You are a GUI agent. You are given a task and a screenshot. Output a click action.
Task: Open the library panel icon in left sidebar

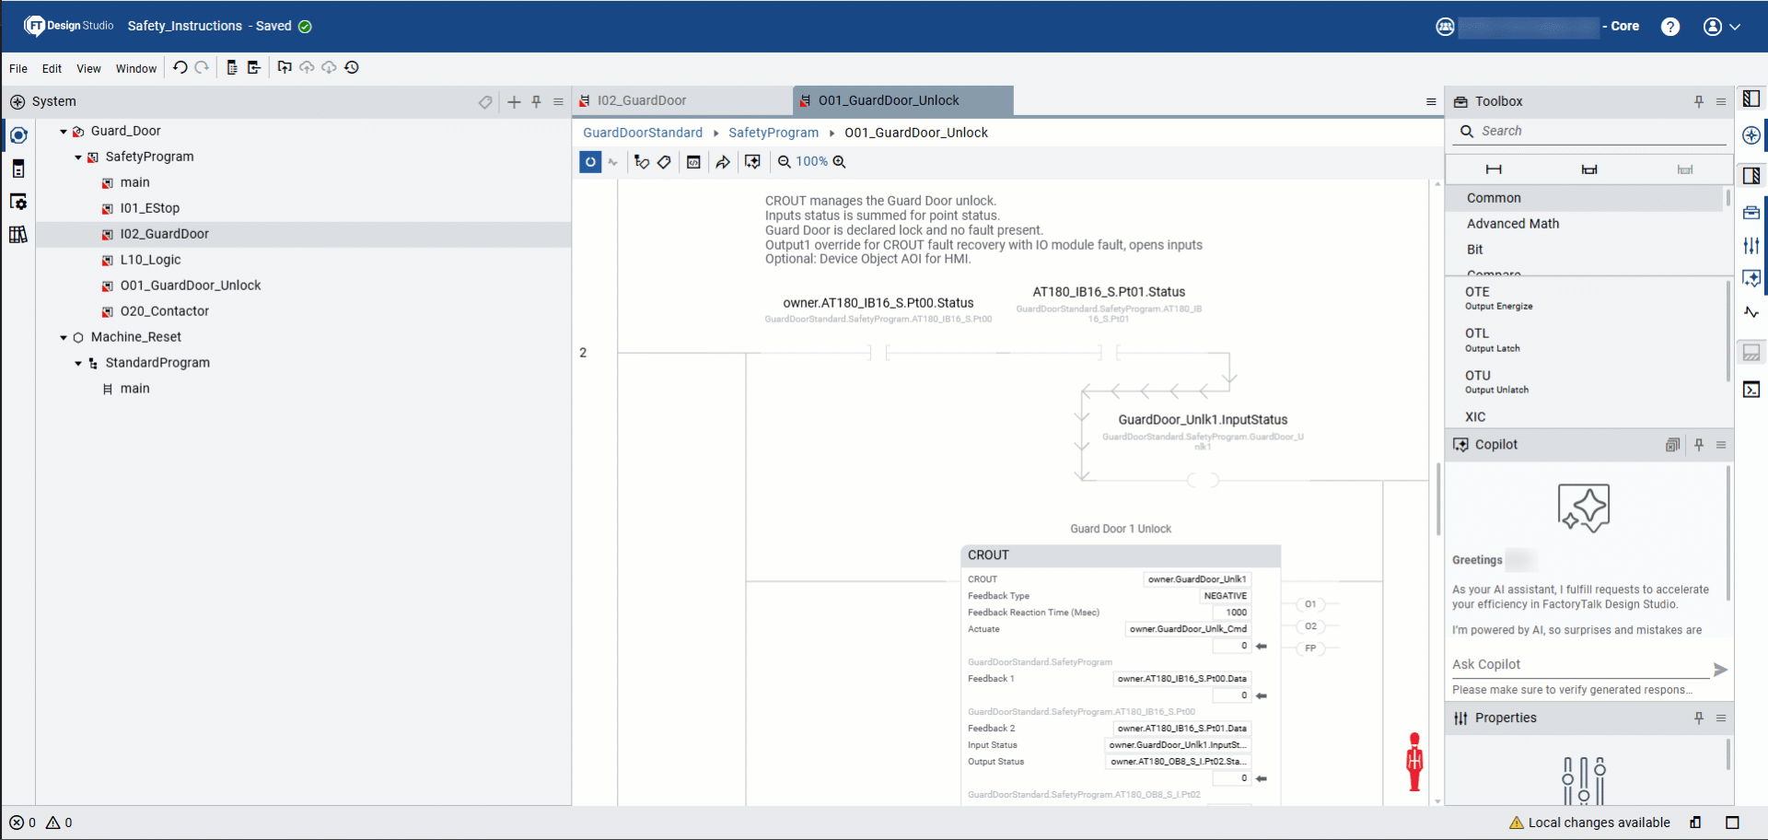[x=18, y=235]
